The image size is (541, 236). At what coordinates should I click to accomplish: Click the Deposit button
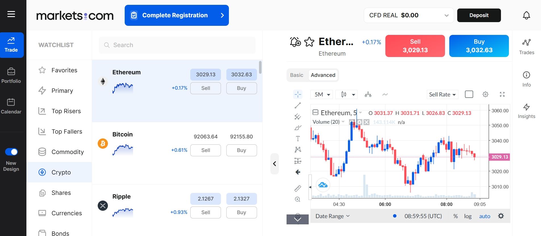[x=479, y=15]
